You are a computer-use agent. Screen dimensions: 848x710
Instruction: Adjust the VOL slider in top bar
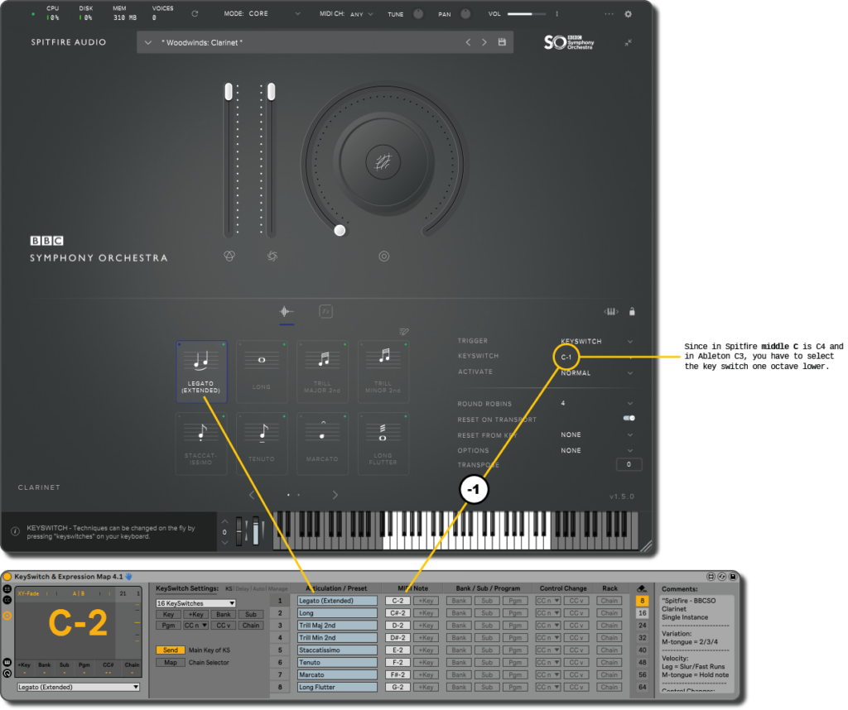click(x=526, y=14)
